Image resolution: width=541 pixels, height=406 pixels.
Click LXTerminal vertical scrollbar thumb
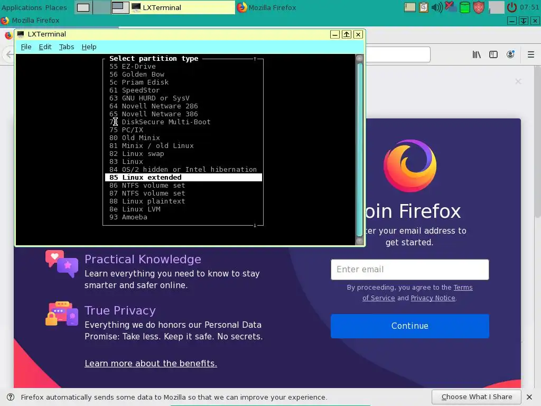pyautogui.click(x=359, y=149)
